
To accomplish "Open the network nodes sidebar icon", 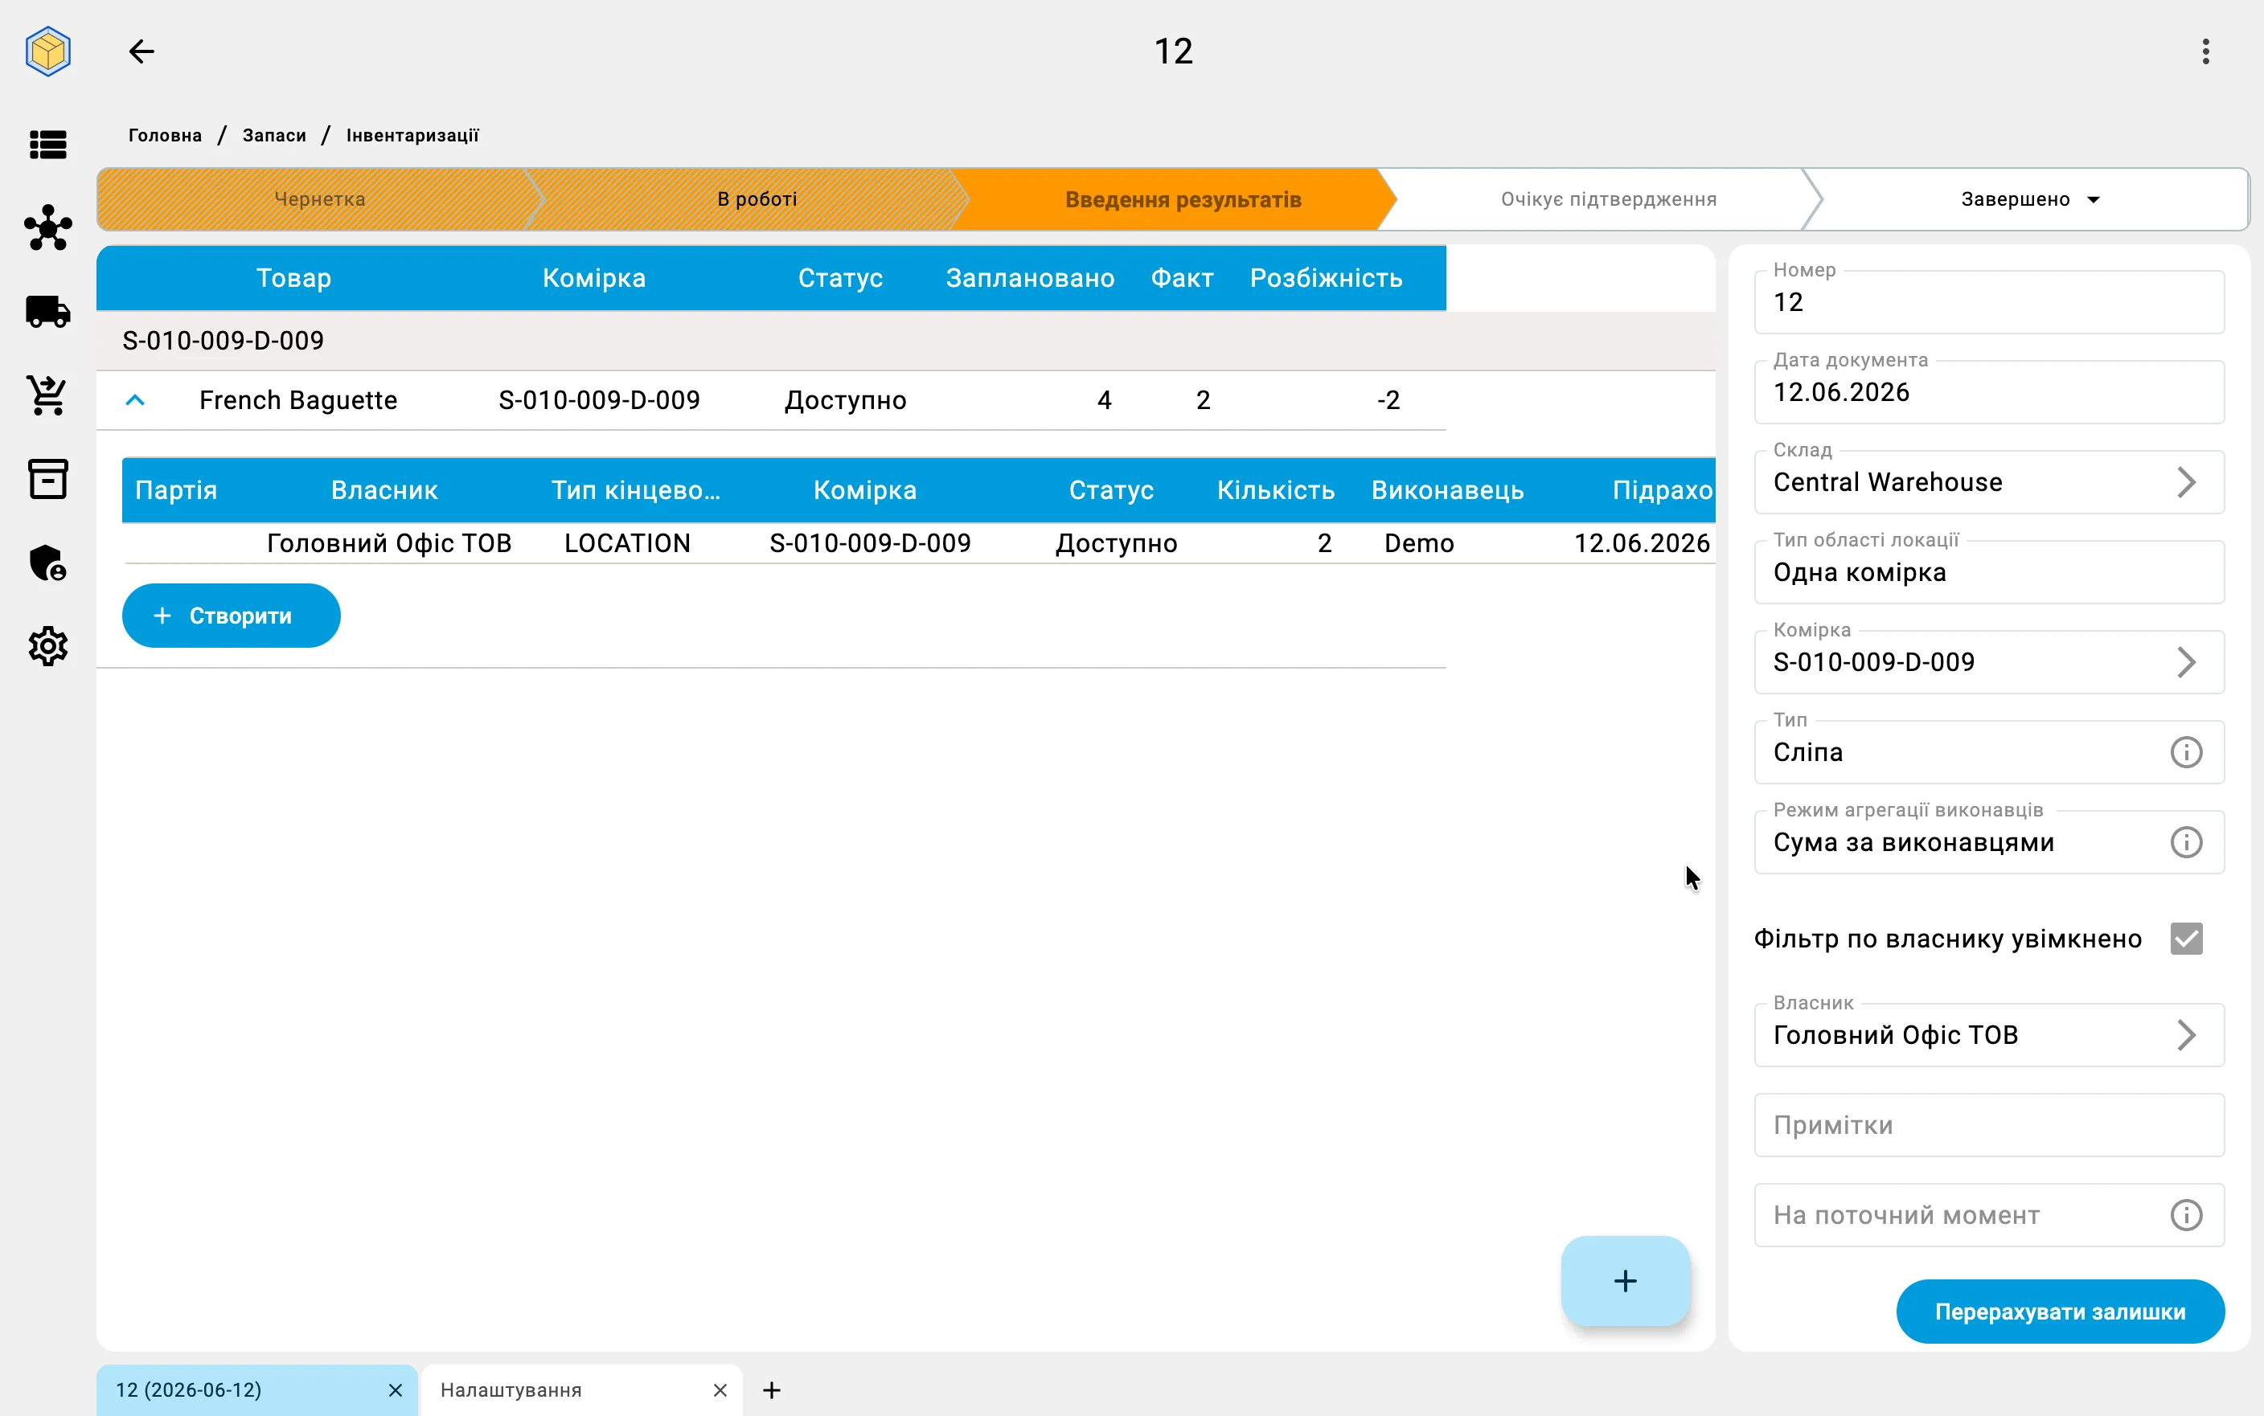I will pyautogui.click(x=47, y=227).
